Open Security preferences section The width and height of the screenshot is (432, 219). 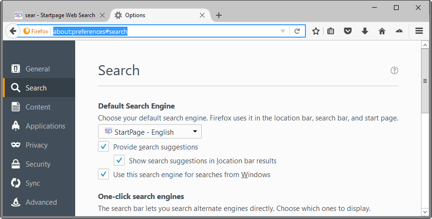(39, 164)
